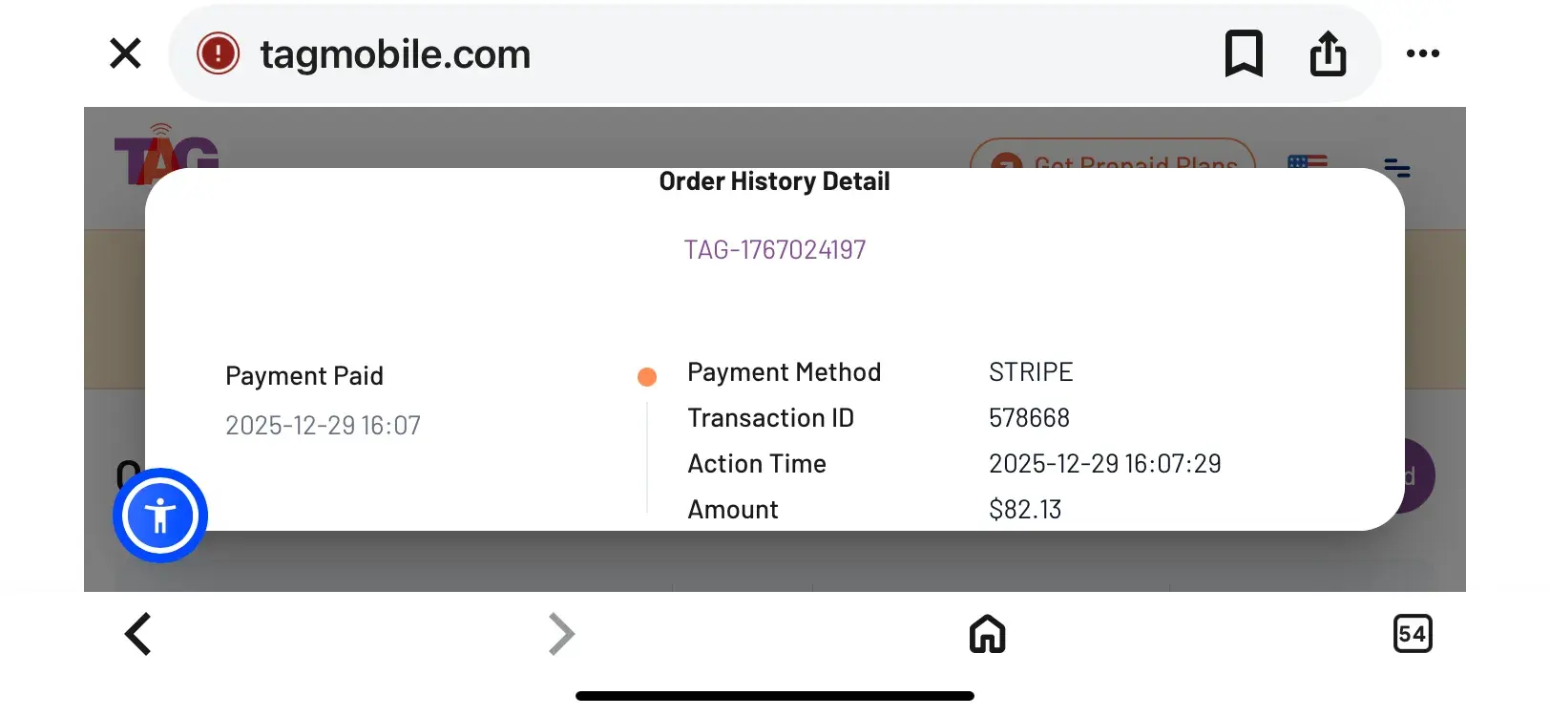1550x716 pixels.
Task: Open the share sheet icon
Action: pos(1328,53)
